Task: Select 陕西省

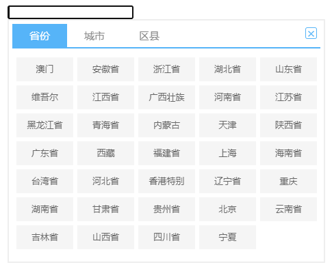Action: click(x=288, y=125)
